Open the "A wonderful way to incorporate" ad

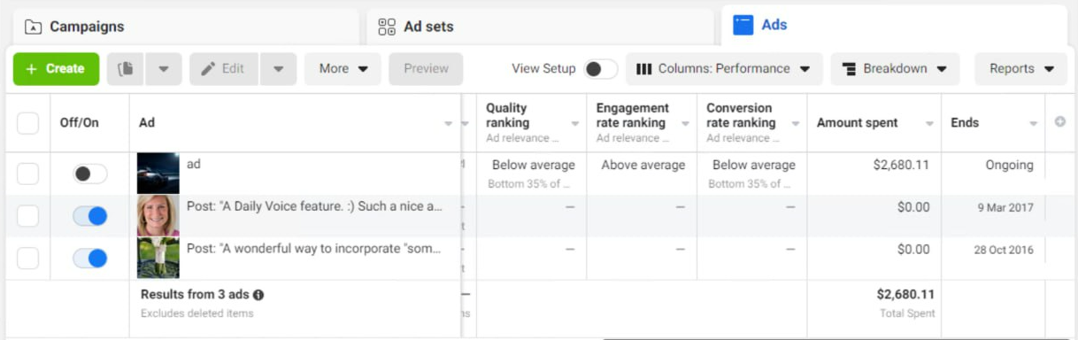pos(314,249)
